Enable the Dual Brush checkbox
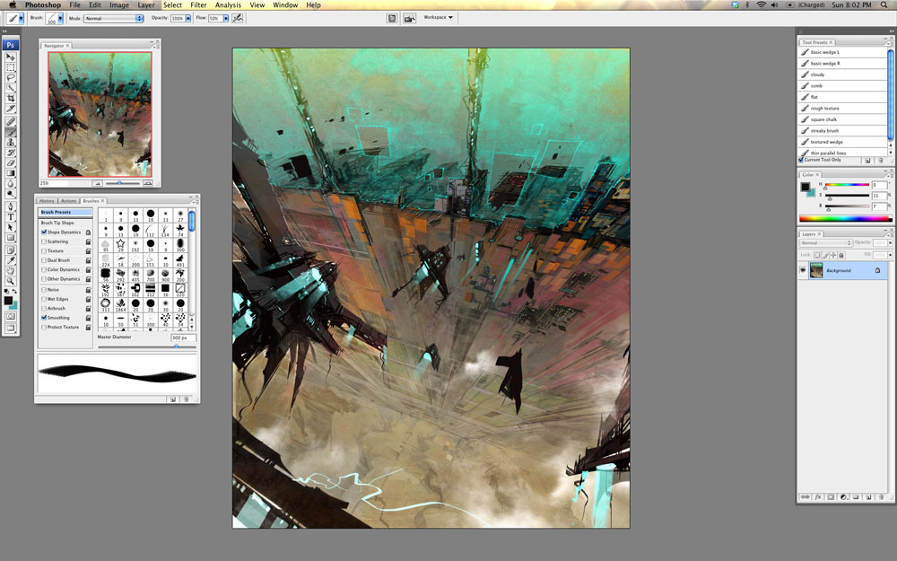Image resolution: width=897 pixels, height=561 pixels. (x=44, y=260)
